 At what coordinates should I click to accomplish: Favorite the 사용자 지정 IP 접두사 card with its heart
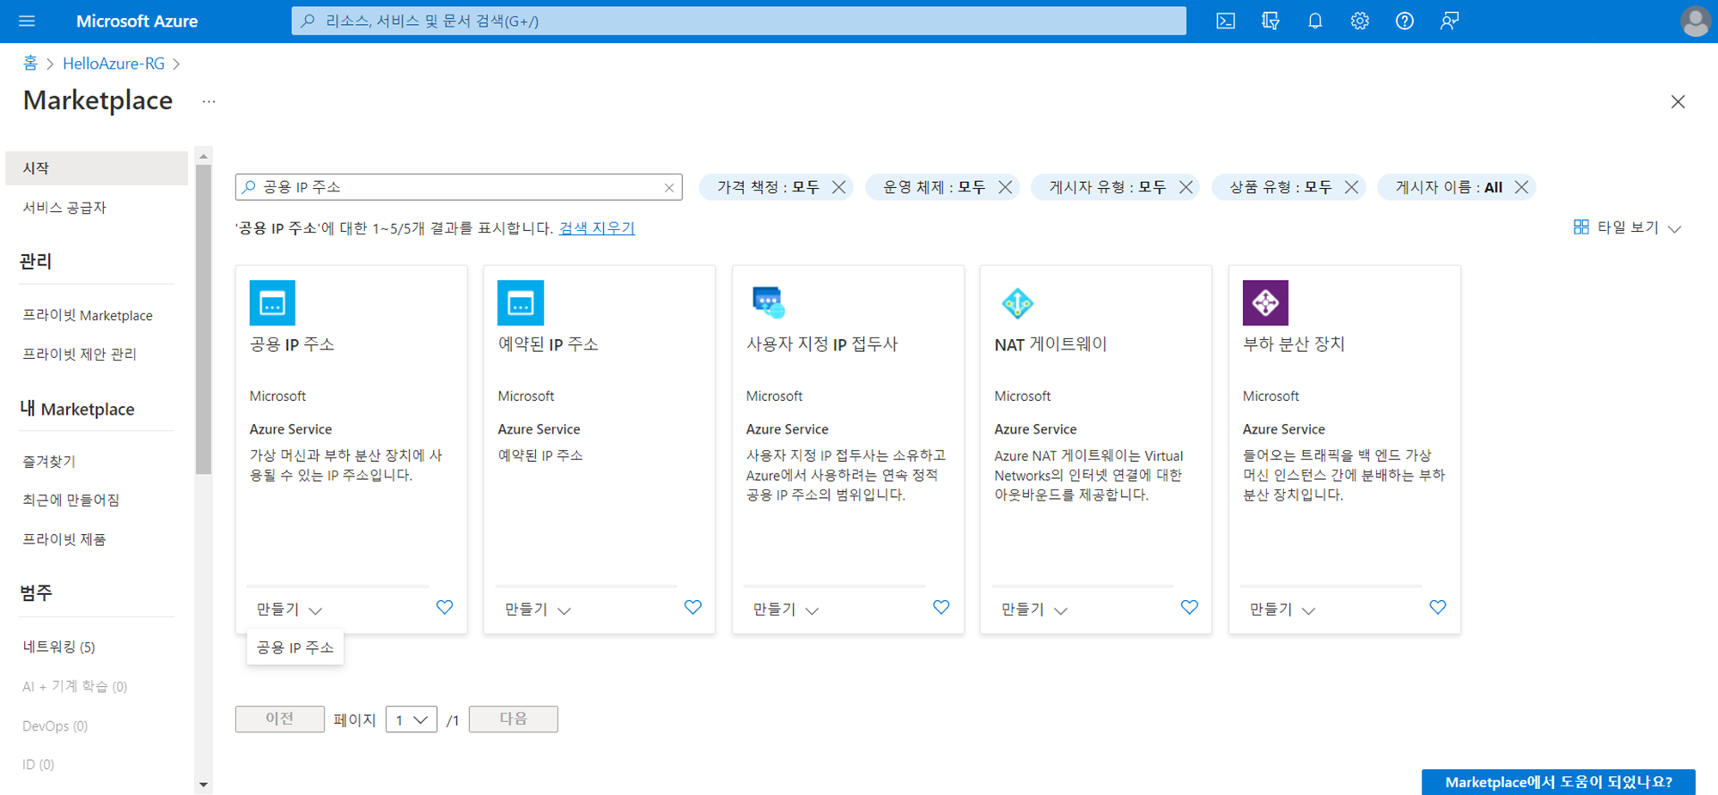point(941,607)
